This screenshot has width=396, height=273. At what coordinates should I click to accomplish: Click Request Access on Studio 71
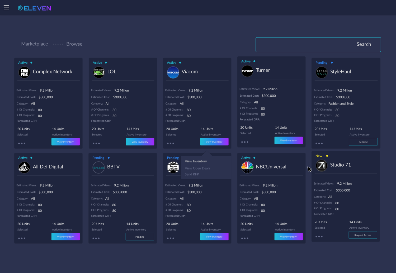tap(363, 235)
